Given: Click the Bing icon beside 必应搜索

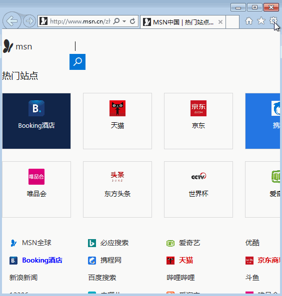Looking at the screenshot, I should [x=92, y=243].
